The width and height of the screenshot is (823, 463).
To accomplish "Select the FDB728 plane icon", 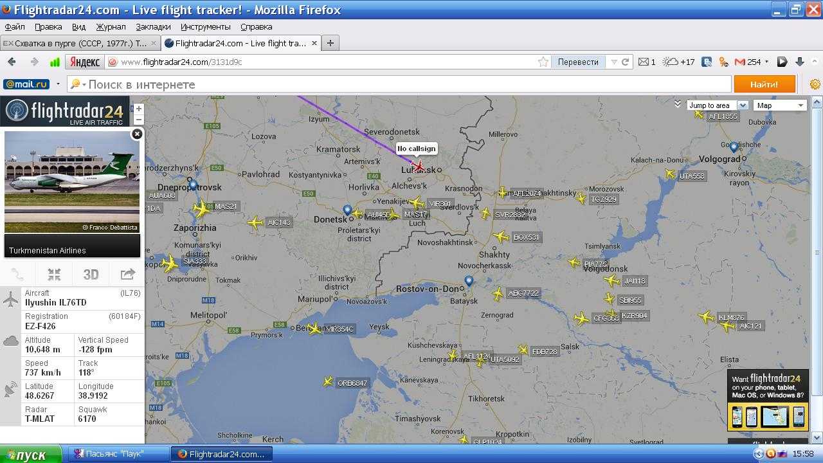I will [523, 350].
